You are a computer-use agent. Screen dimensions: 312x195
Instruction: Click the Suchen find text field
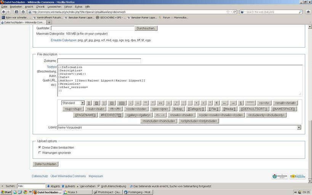point(31,186)
